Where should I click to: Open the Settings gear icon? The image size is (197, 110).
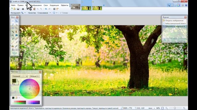183,5
